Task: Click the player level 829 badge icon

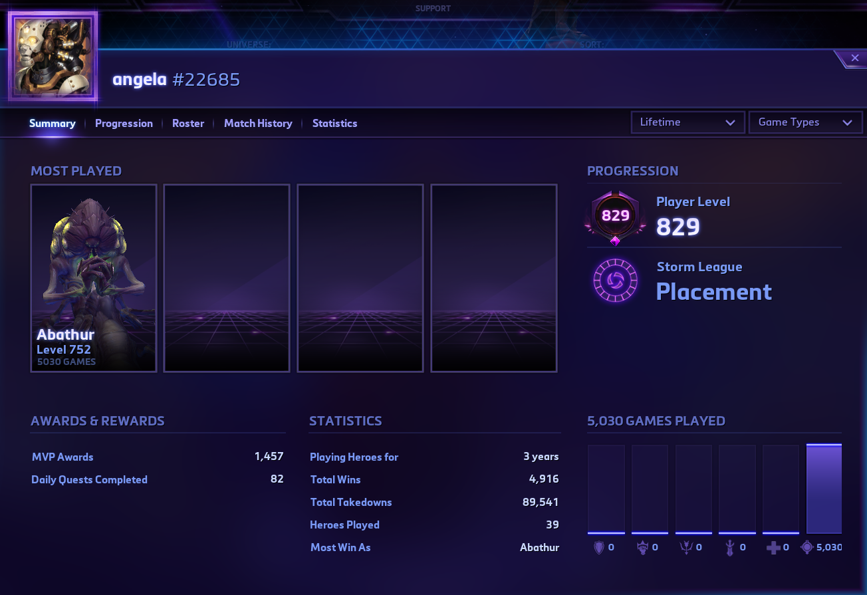Action: [615, 217]
